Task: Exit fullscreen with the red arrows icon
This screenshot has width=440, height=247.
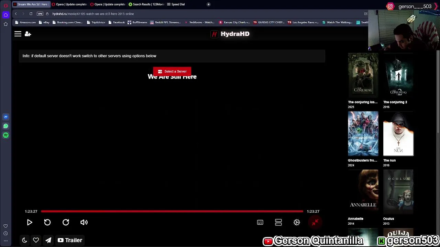Action: 315,223
